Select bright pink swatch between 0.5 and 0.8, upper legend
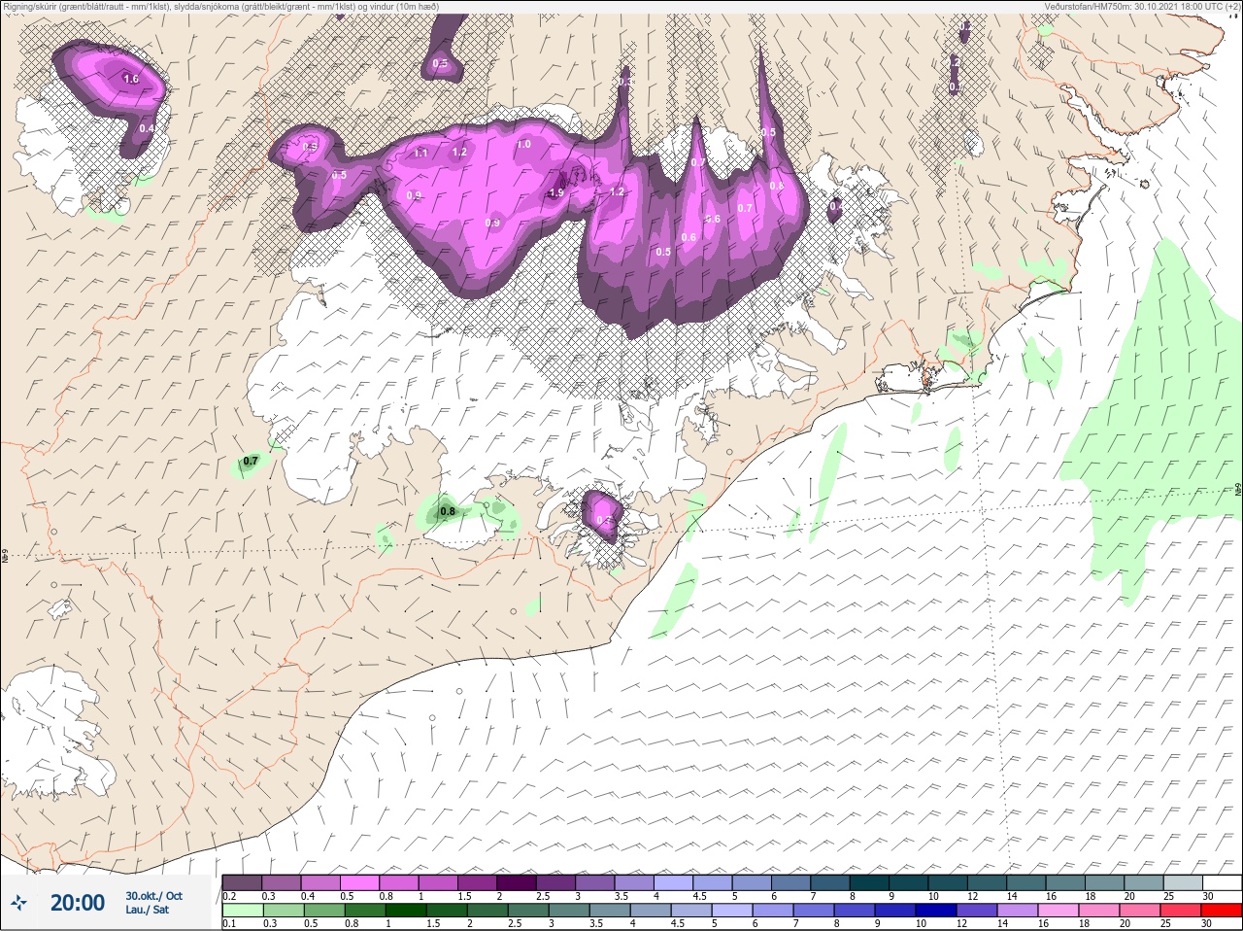This screenshot has height=931, width=1243. point(361,881)
